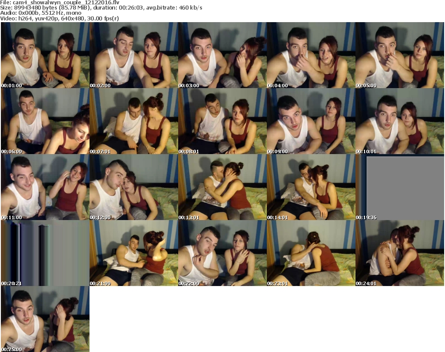Choose the thumbnail stamped 00:23:01
The height and width of the screenshot is (352, 445).
click(311, 253)
